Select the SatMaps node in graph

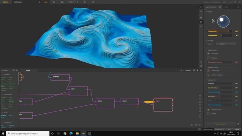coord(60,77)
